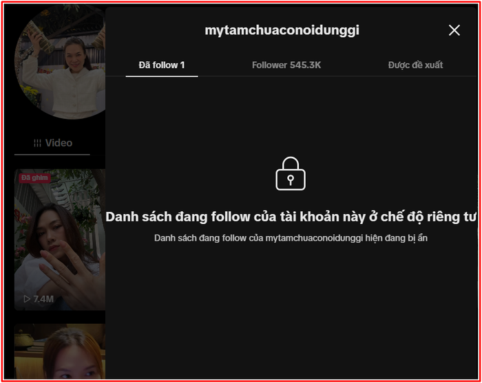This screenshot has width=482, height=383.
Task: Switch to the Đã follow 1 tab
Action: tap(161, 65)
